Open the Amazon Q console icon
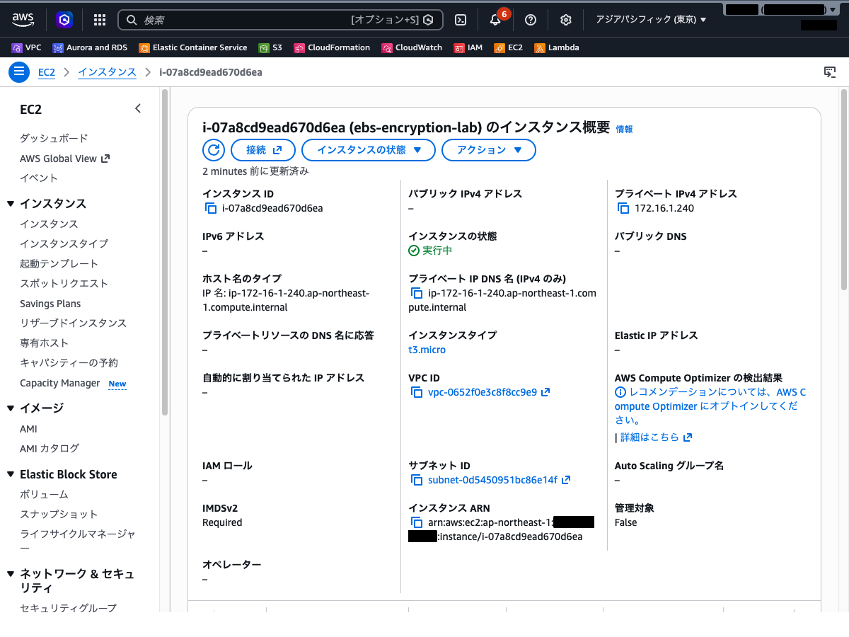849x637 pixels. tap(64, 20)
